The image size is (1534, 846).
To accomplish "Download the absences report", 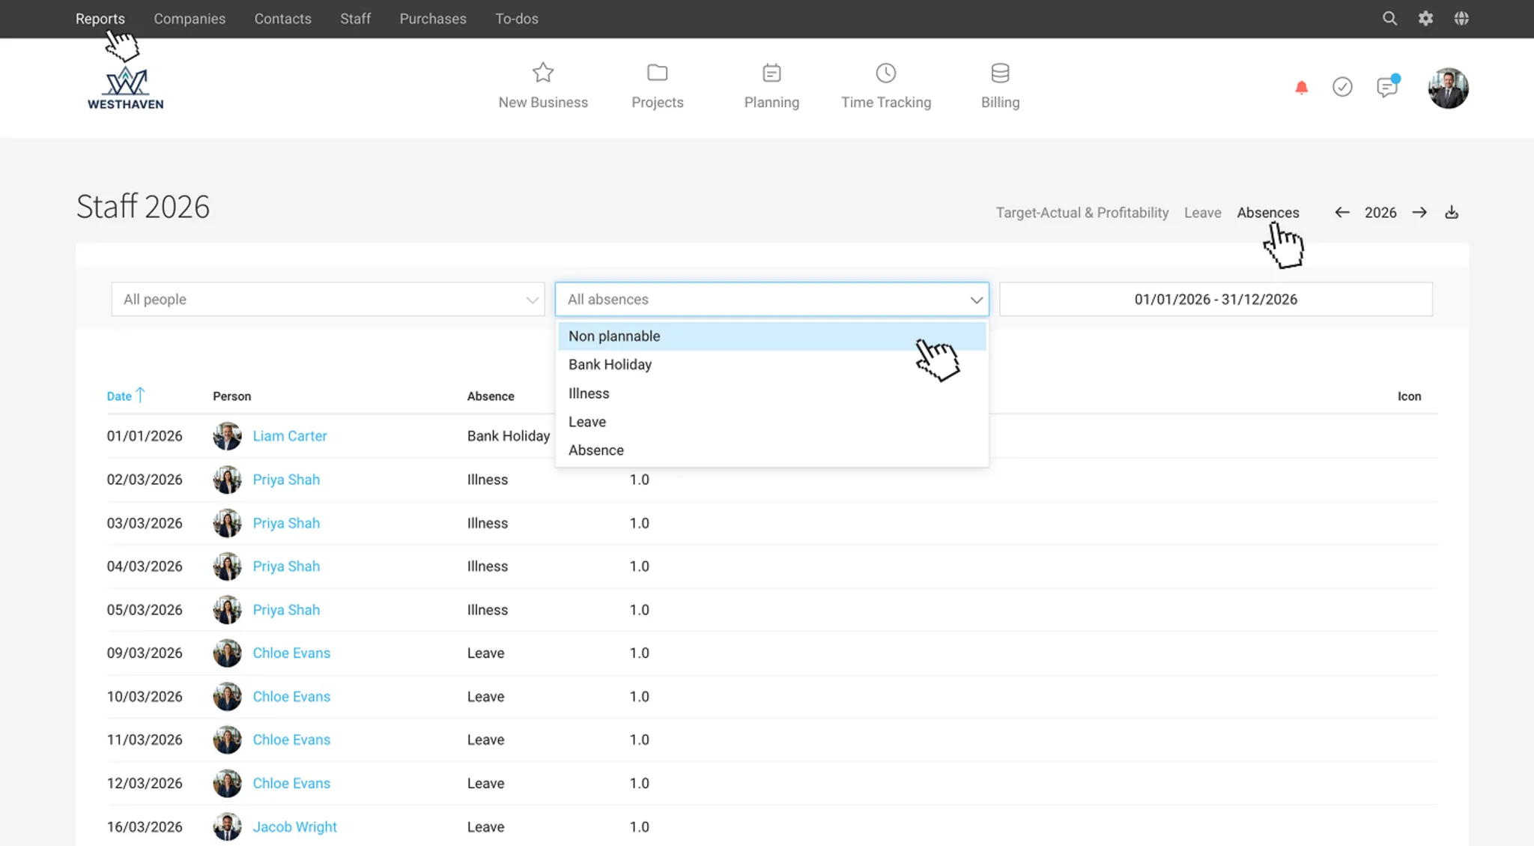I will [x=1452, y=213].
